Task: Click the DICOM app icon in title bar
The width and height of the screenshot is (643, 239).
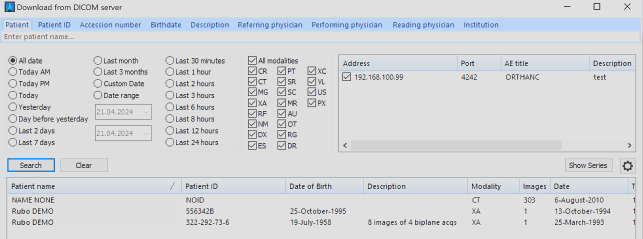Action: (9, 7)
